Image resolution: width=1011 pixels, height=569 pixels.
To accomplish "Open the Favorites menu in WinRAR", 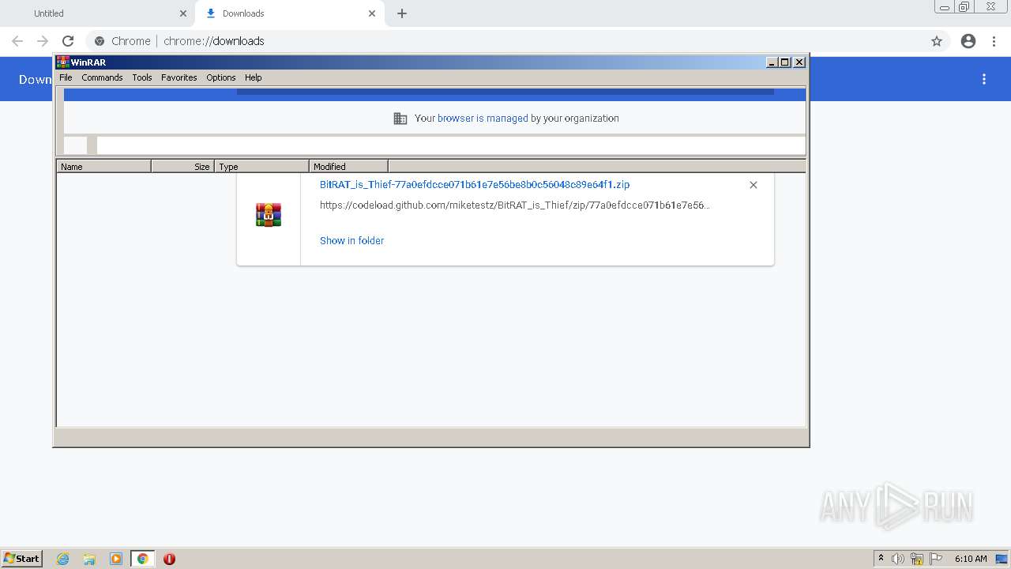I will (x=179, y=77).
